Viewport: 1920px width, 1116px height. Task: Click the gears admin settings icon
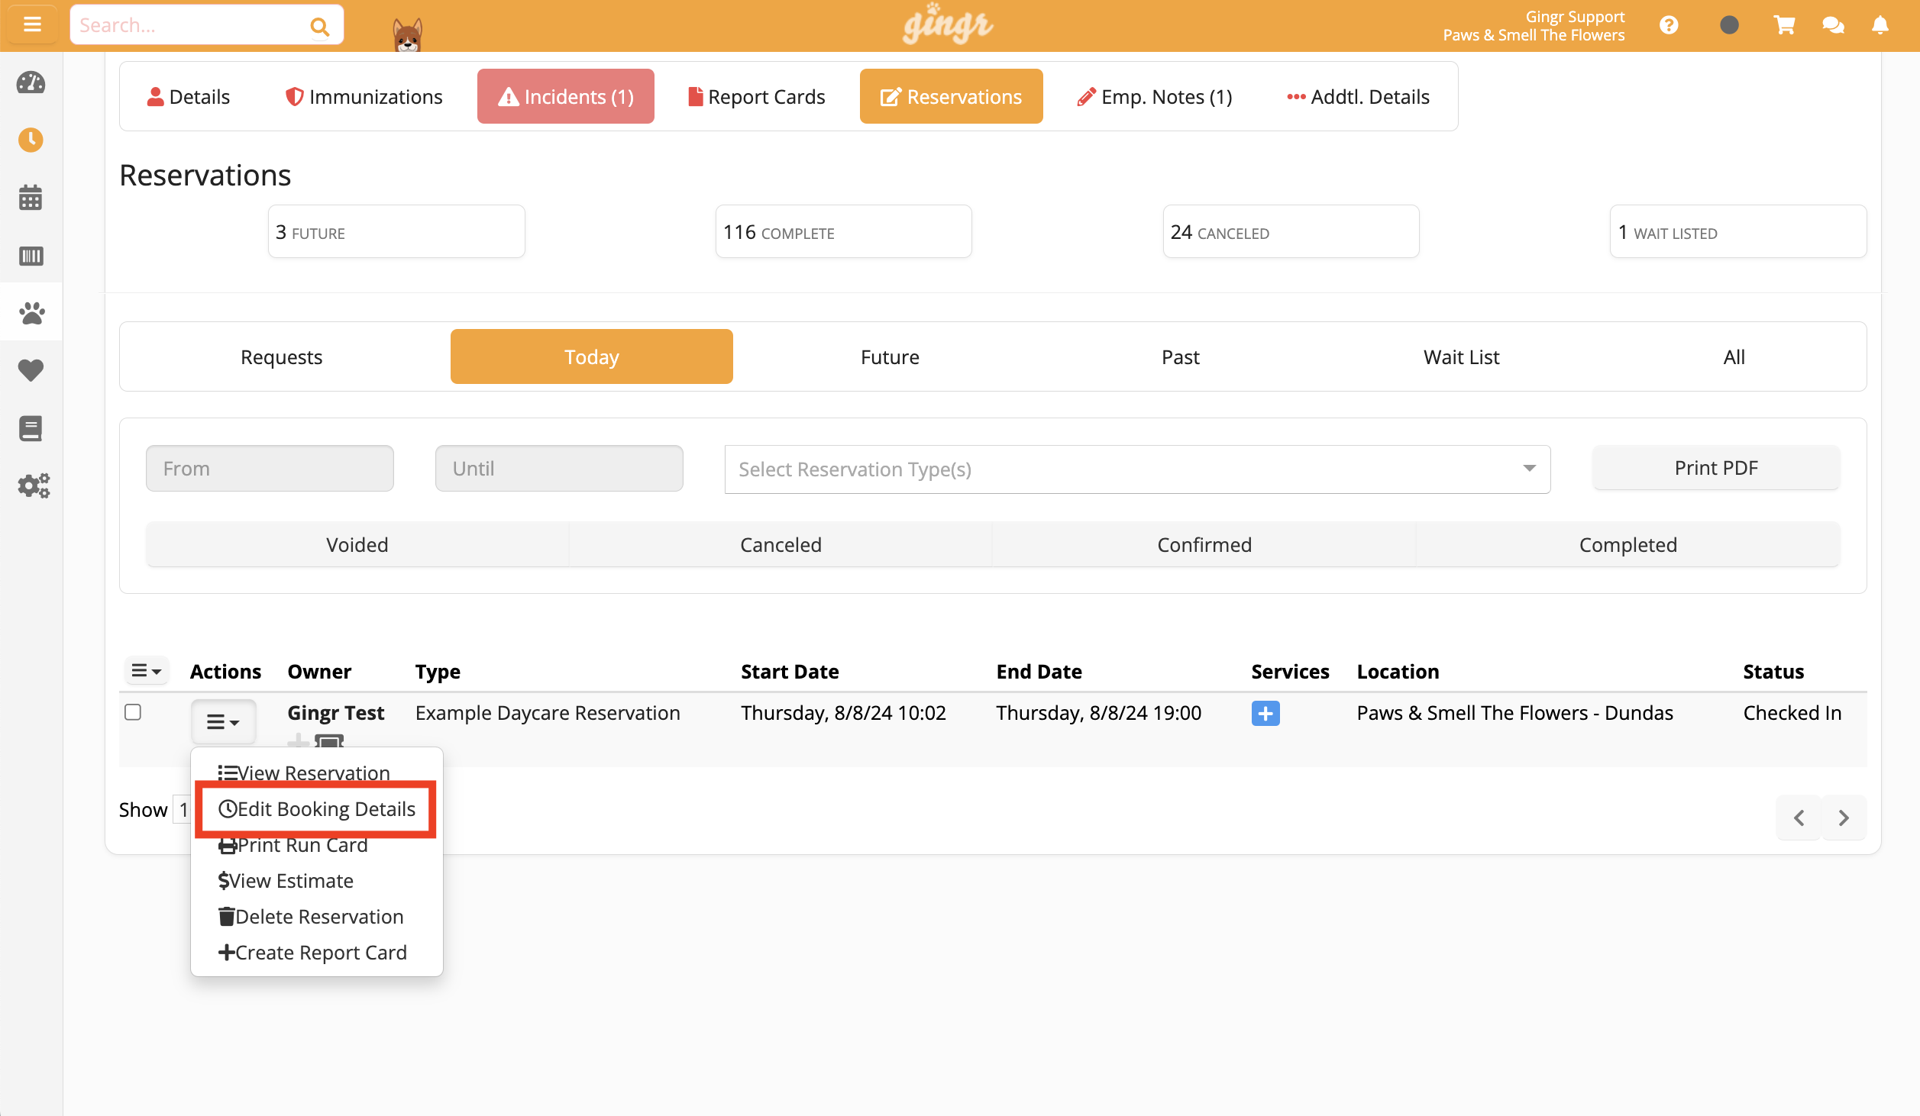32,485
